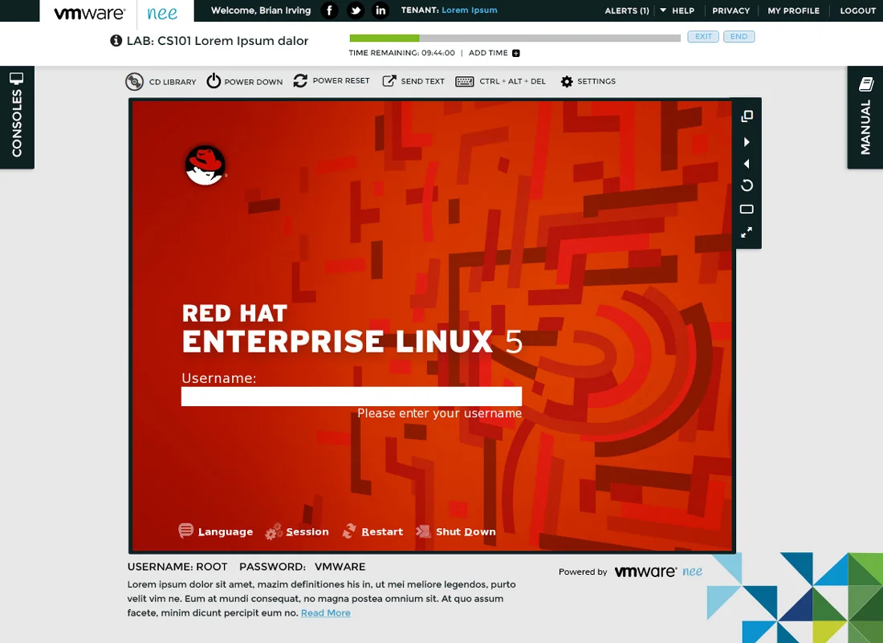This screenshot has height=643, width=883.
Task: Click the Restart label on login screen
Action: click(x=382, y=531)
